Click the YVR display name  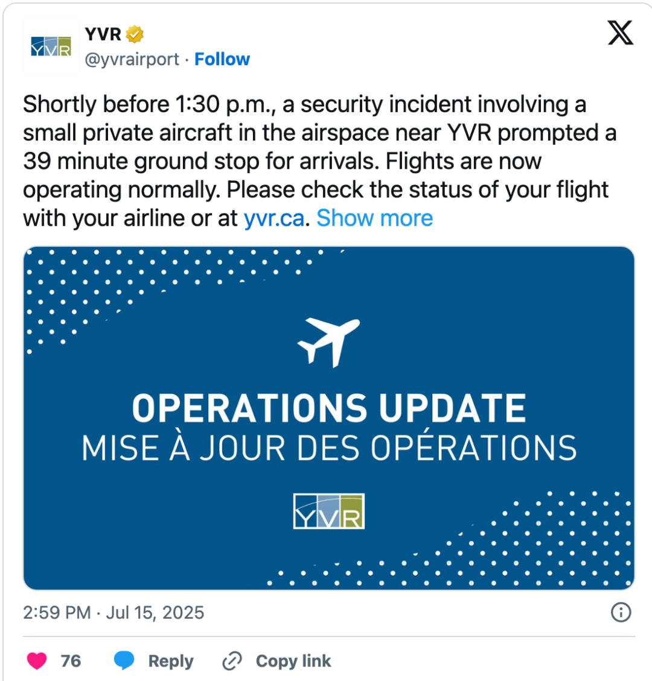[103, 34]
